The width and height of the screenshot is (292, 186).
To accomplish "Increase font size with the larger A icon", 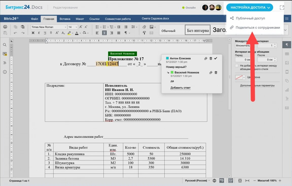I will 81,27.
